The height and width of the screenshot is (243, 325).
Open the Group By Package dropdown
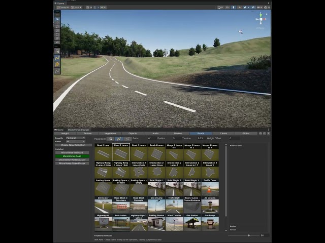tap(76, 138)
